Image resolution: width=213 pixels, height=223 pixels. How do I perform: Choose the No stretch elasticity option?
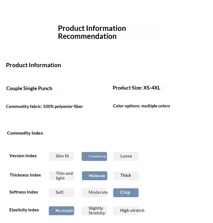pos(61,211)
